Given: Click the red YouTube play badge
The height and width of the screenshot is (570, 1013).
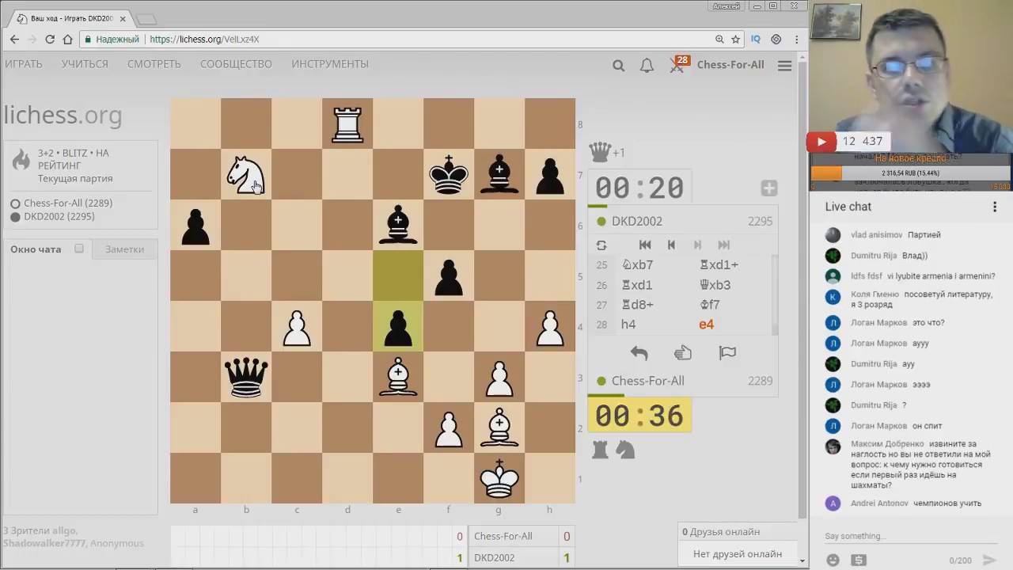Looking at the screenshot, I should click(x=821, y=142).
